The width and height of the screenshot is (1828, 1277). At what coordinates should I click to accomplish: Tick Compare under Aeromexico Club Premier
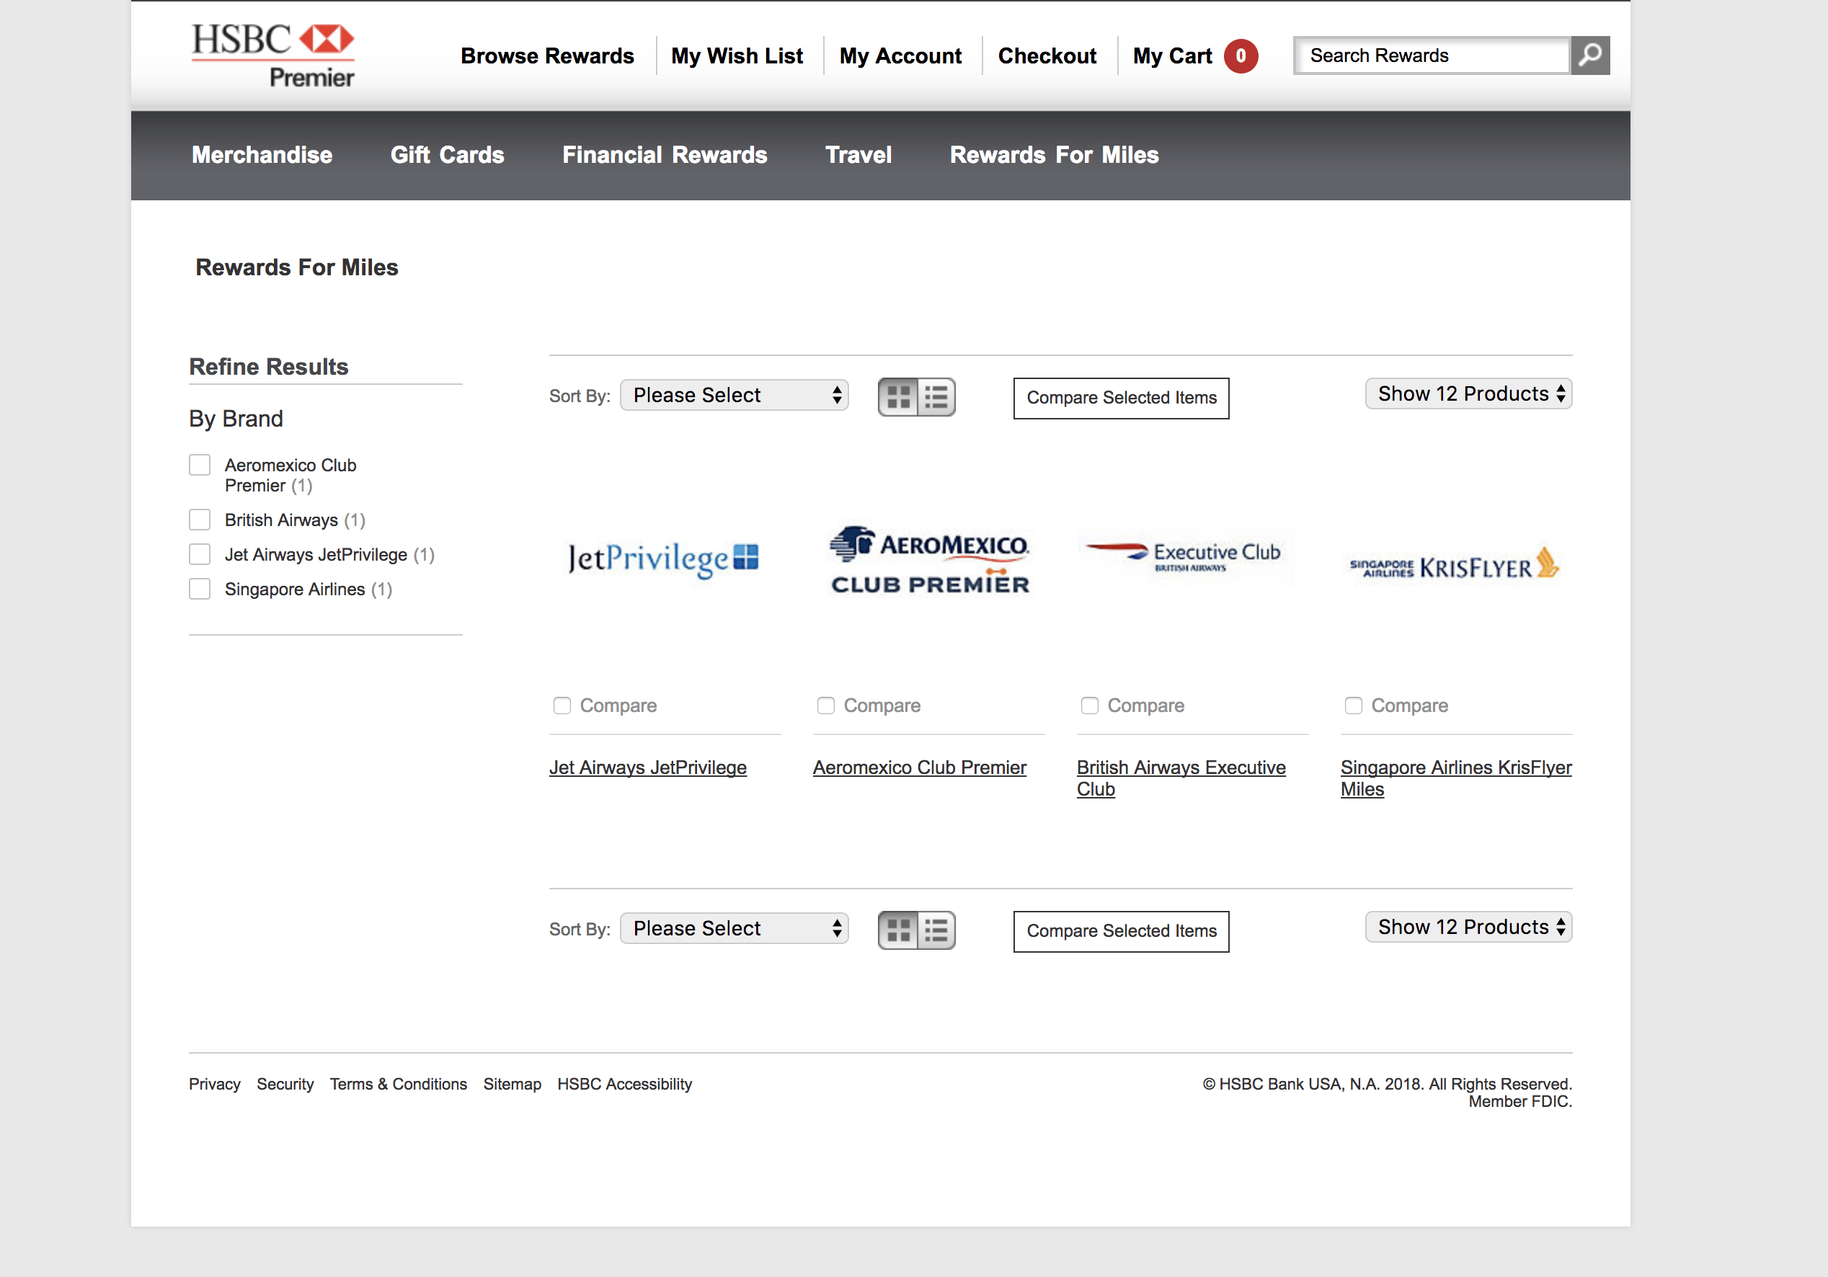click(825, 706)
